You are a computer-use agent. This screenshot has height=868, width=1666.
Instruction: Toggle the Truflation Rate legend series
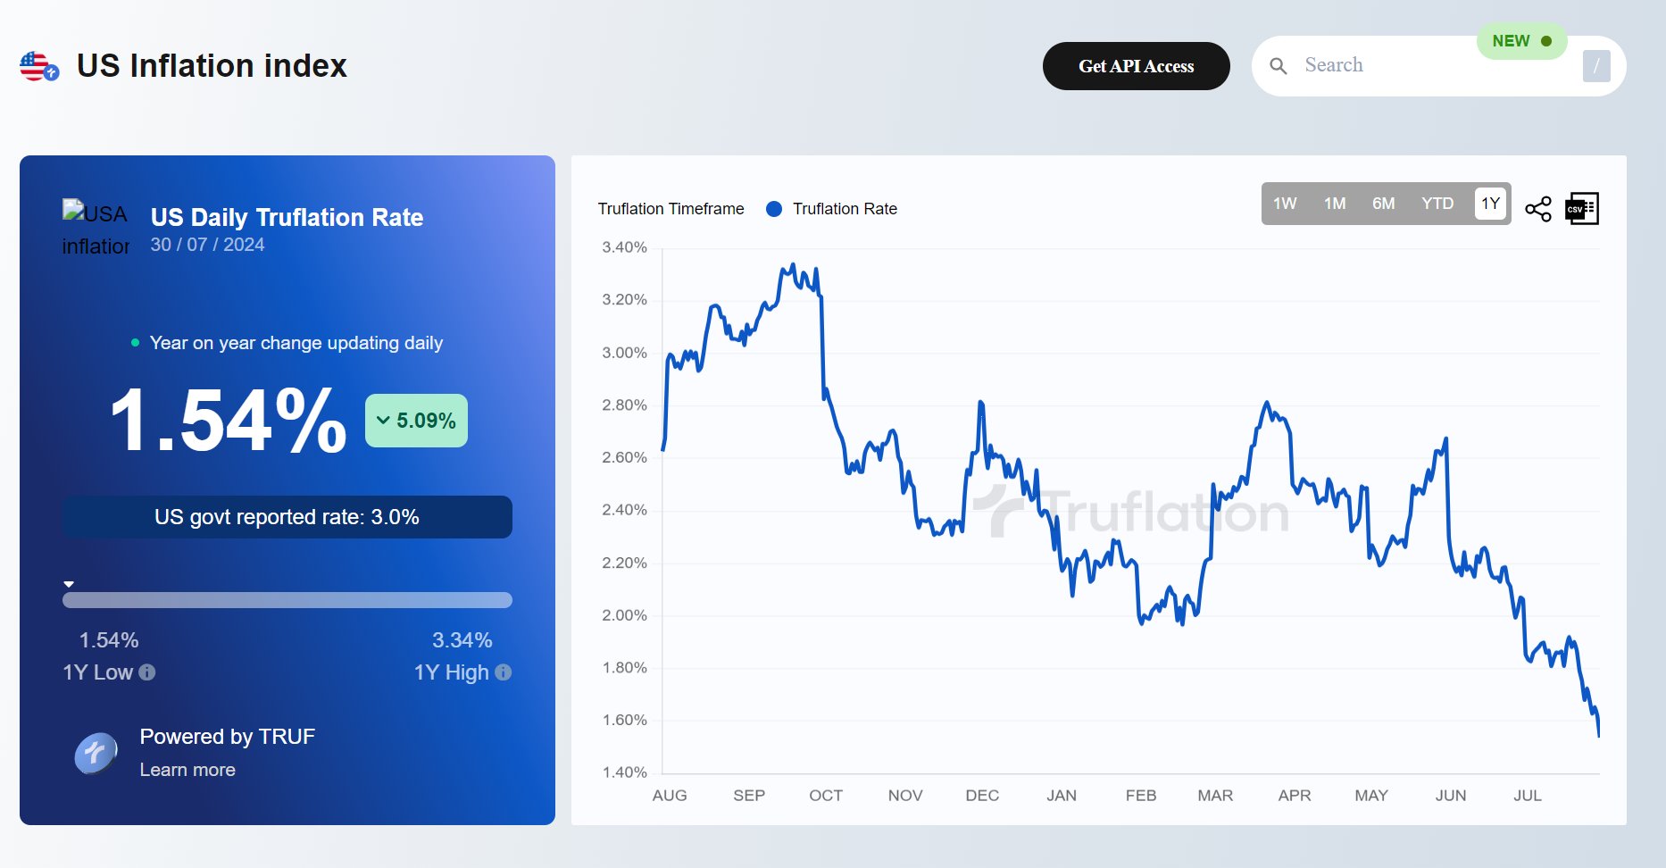click(830, 209)
